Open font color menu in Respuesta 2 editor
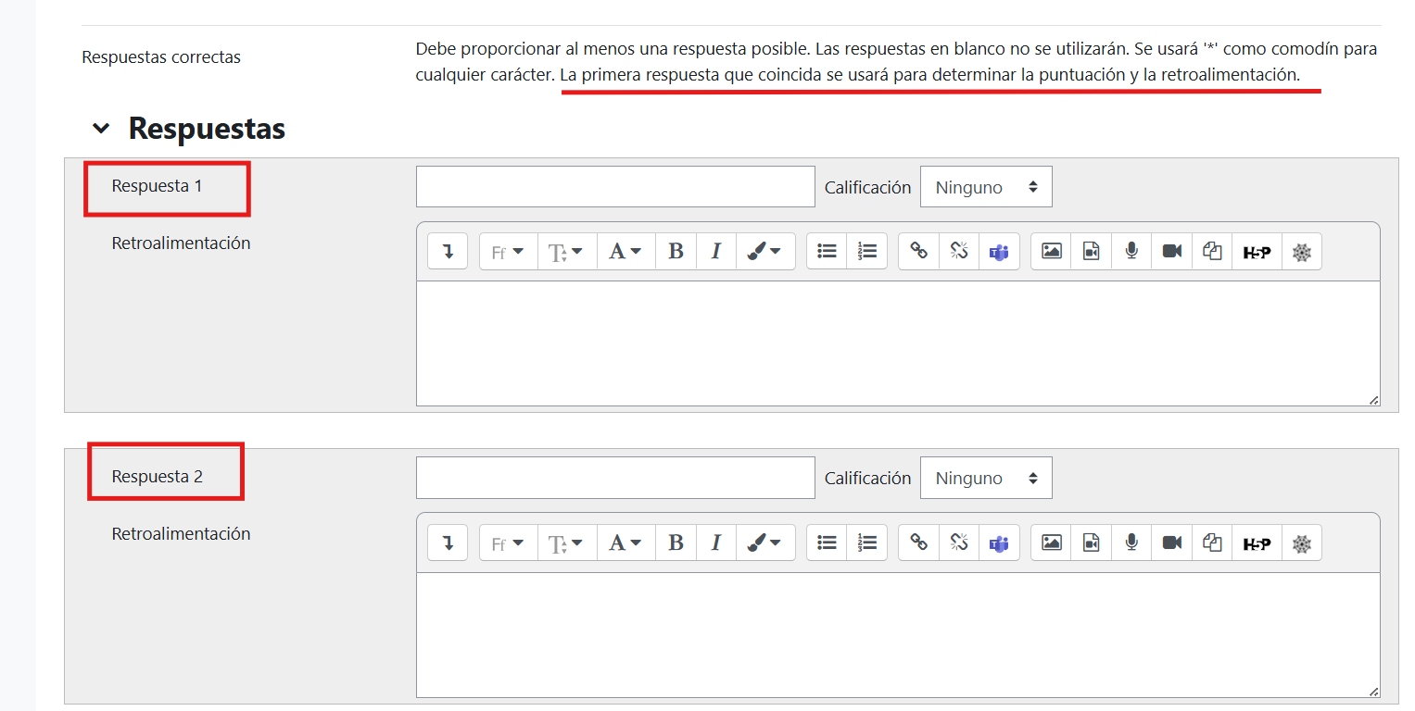 click(625, 543)
